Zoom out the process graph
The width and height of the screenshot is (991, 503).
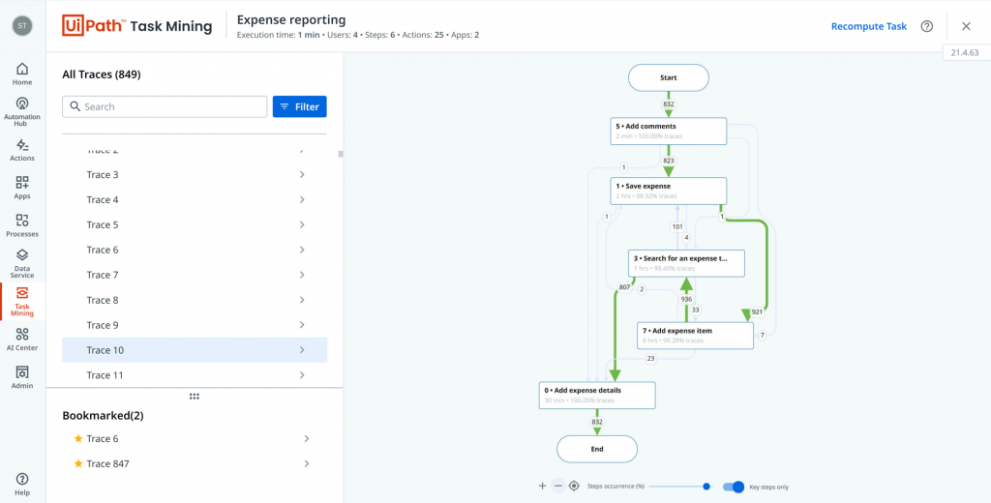coord(557,486)
